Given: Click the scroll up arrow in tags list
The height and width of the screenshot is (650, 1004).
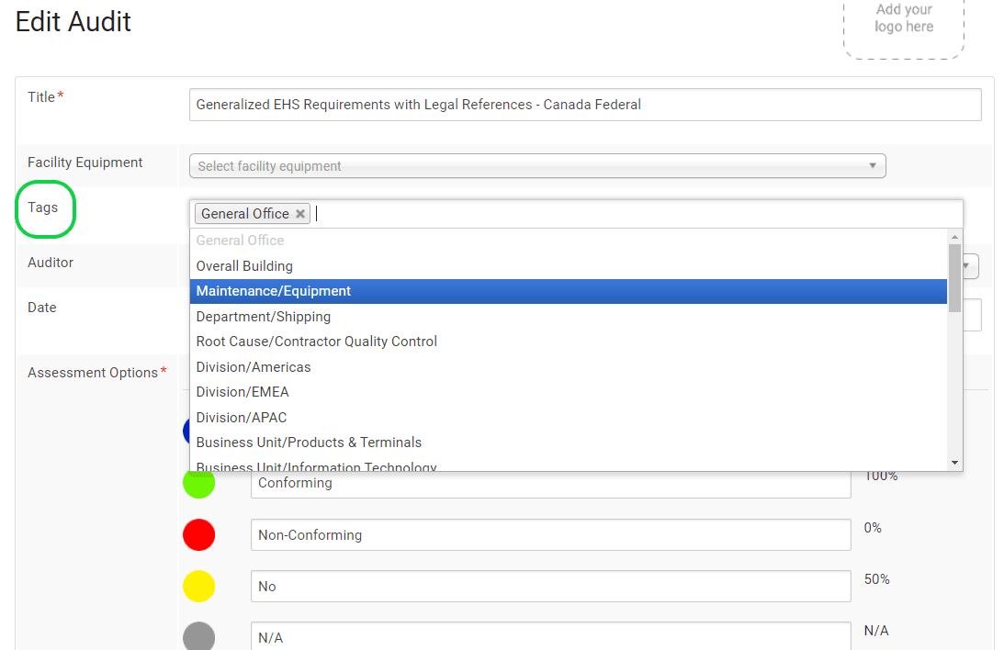Looking at the screenshot, I should point(955,237).
